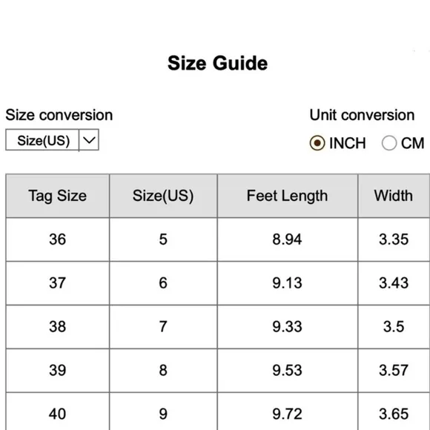Viewport: 430px width, 430px height.
Task: Select tag size 40 cell
Action: (58, 411)
